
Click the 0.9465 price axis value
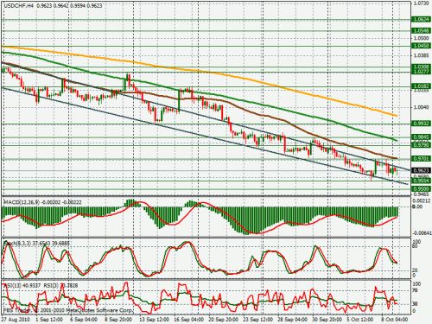(x=422, y=194)
